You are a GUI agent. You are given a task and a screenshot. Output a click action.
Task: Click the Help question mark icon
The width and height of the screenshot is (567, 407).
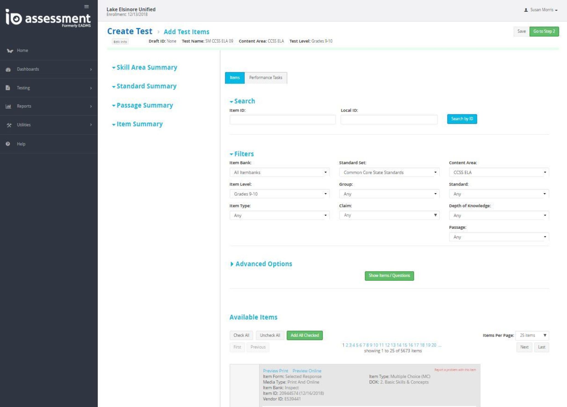click(8, 144)
